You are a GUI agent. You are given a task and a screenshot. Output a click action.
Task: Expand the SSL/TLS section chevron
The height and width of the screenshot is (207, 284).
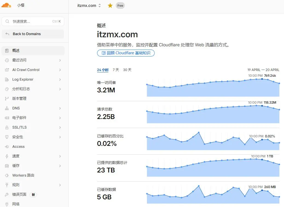(60, 127)
